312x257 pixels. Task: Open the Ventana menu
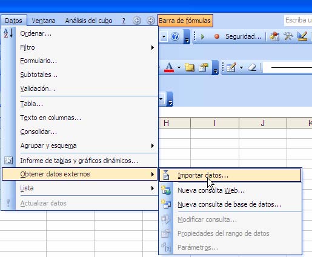[x=44, y=21]
